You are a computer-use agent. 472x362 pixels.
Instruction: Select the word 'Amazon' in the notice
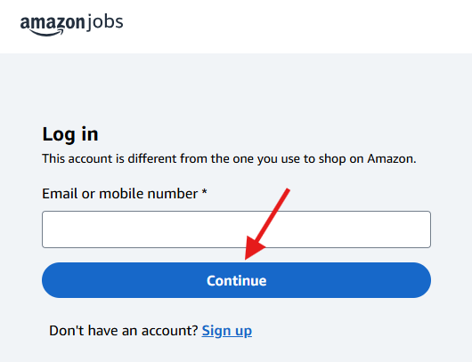(x=392, y=158)
